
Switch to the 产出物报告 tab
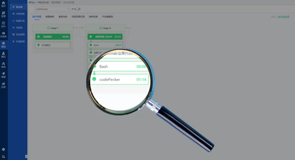click(107, 17)
